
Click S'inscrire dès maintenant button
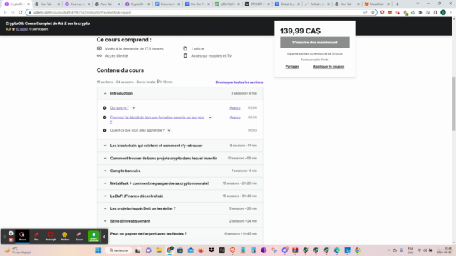[315, 43]
